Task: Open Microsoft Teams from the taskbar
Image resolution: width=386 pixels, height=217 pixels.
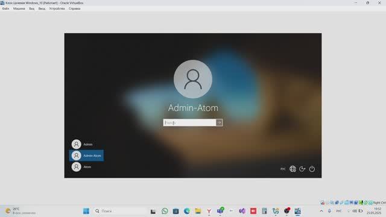Action: (x=220, y=210)
